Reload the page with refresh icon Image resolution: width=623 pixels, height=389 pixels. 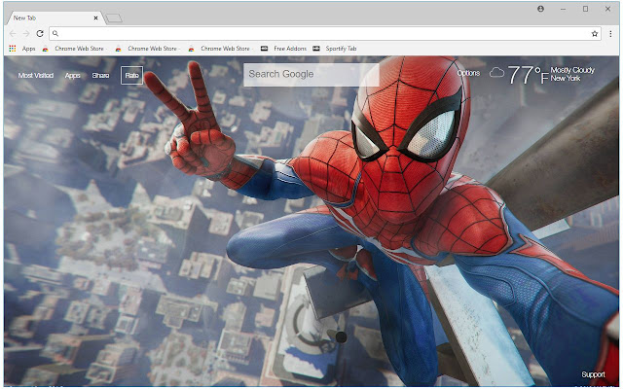pos(40,34)
